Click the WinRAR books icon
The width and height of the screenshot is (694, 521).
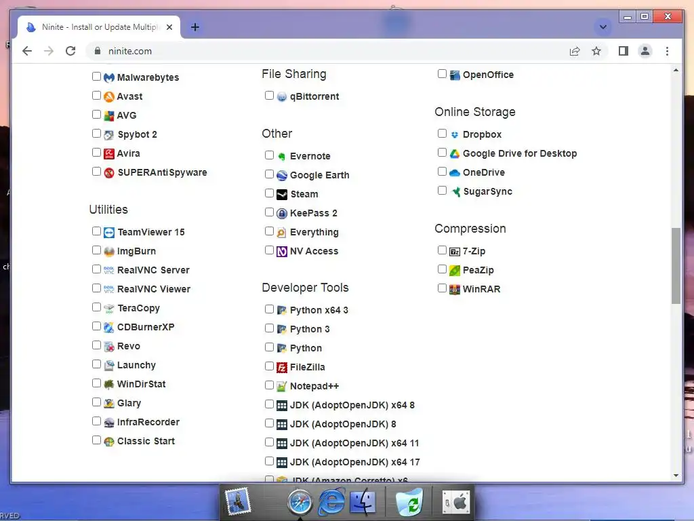point(455,290)
